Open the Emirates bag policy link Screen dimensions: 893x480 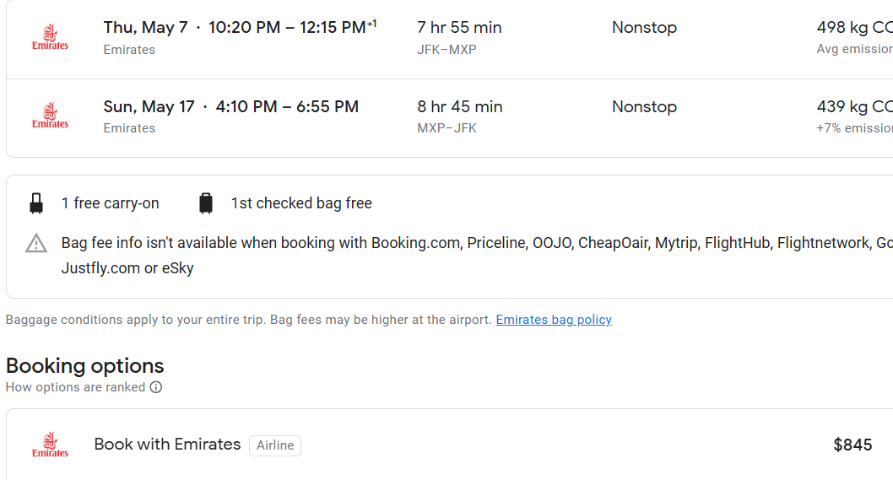pyautogui.click(x=554, y=320)
